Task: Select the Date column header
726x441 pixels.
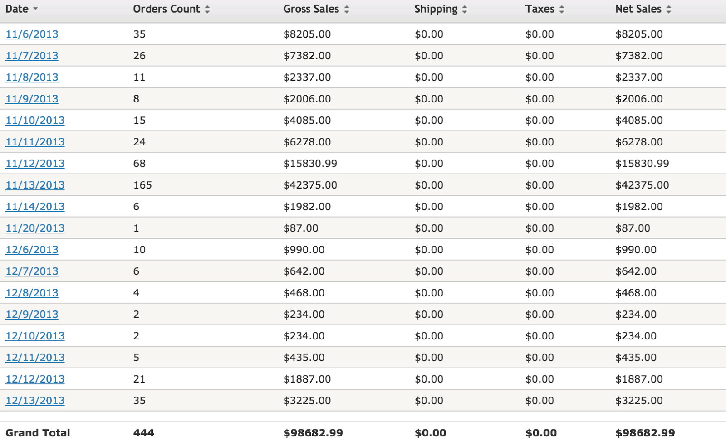Action: coord(17,9)
